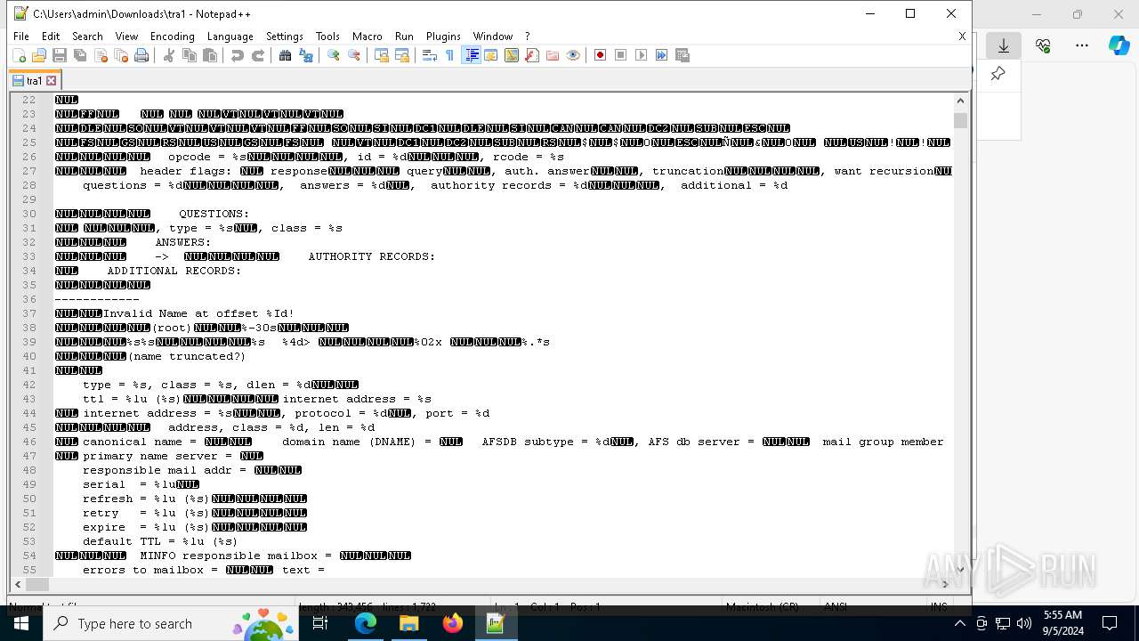Open Find with the binoculars icon
Screen dimensions: 1139x641
tap(286, 55)
